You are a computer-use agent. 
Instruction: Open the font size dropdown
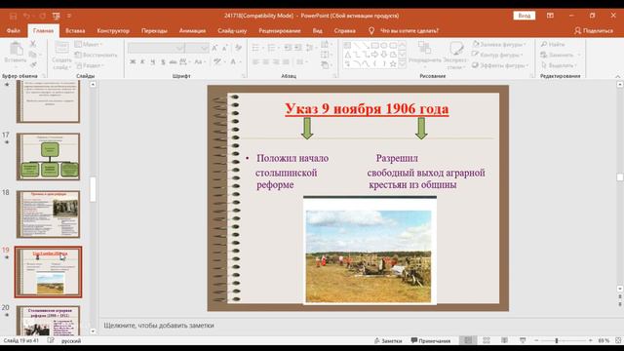click(x=204, y=48)
